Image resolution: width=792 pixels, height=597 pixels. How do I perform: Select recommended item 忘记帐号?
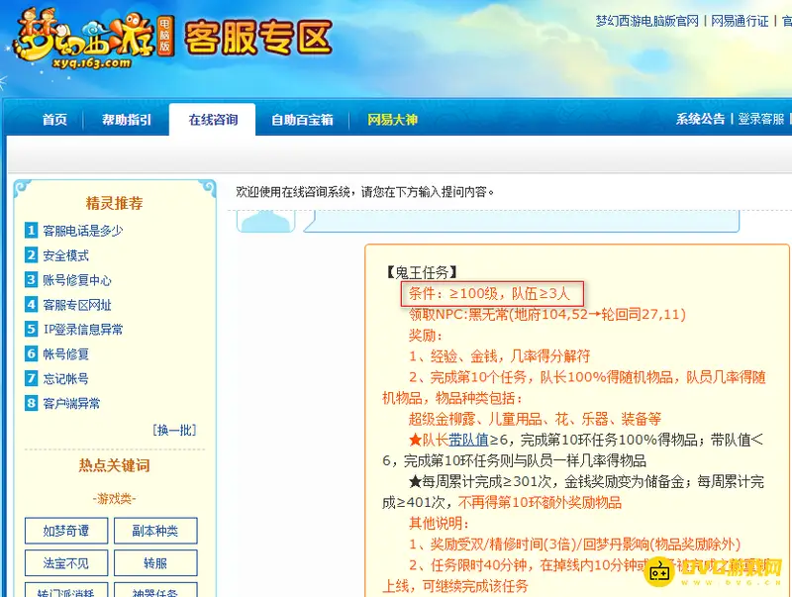pyautogui.click(x=65, y=378)
